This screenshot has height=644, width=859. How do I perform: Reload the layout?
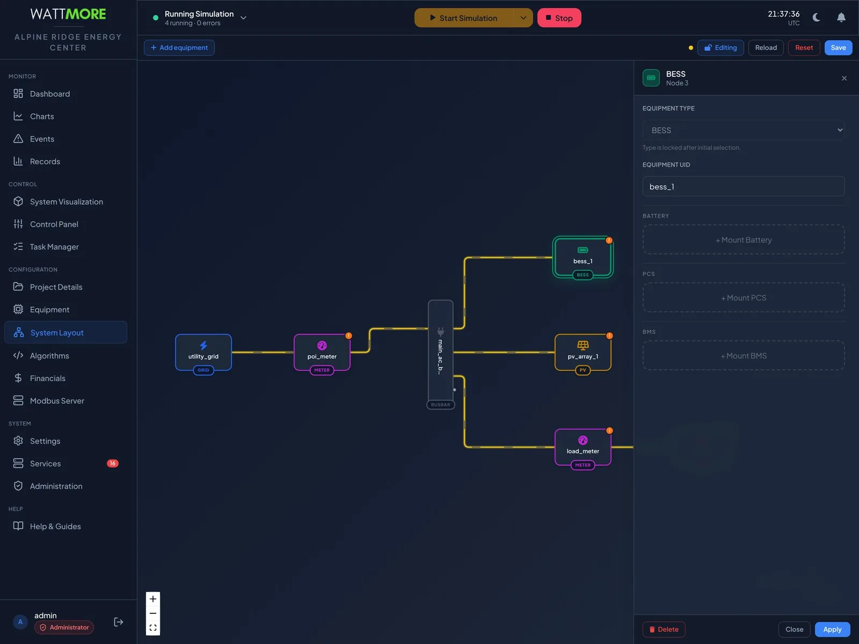(766, 48)
